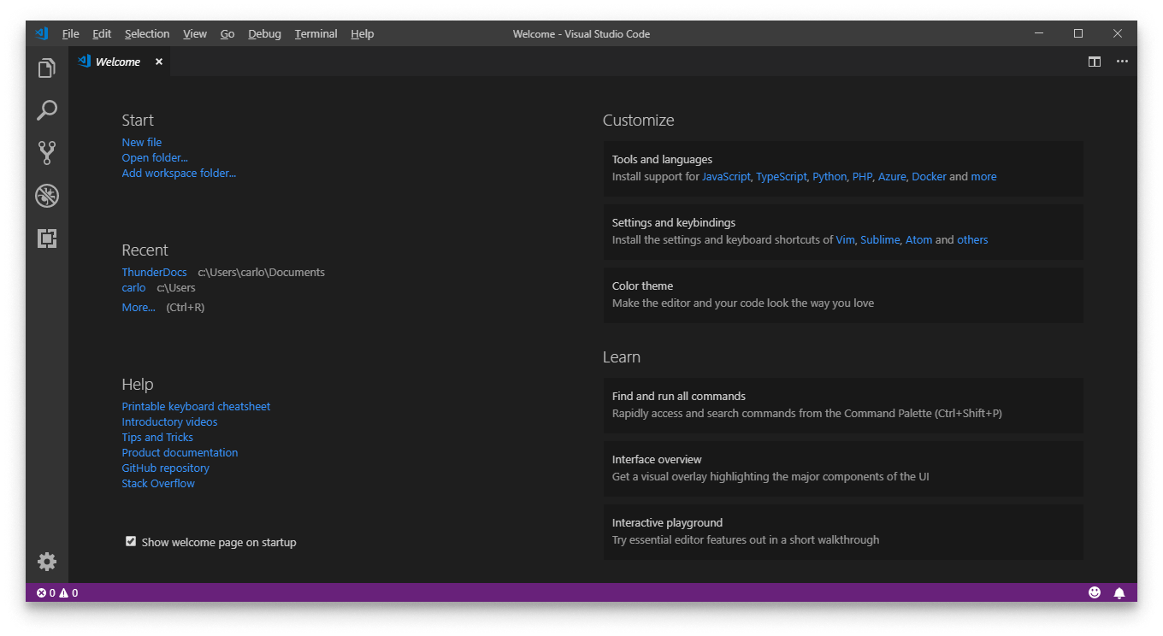The width and height of the screenshot is (1163, 636).
Task: Click the Debug icon in the activity bar
Action: tap(46, 195)
